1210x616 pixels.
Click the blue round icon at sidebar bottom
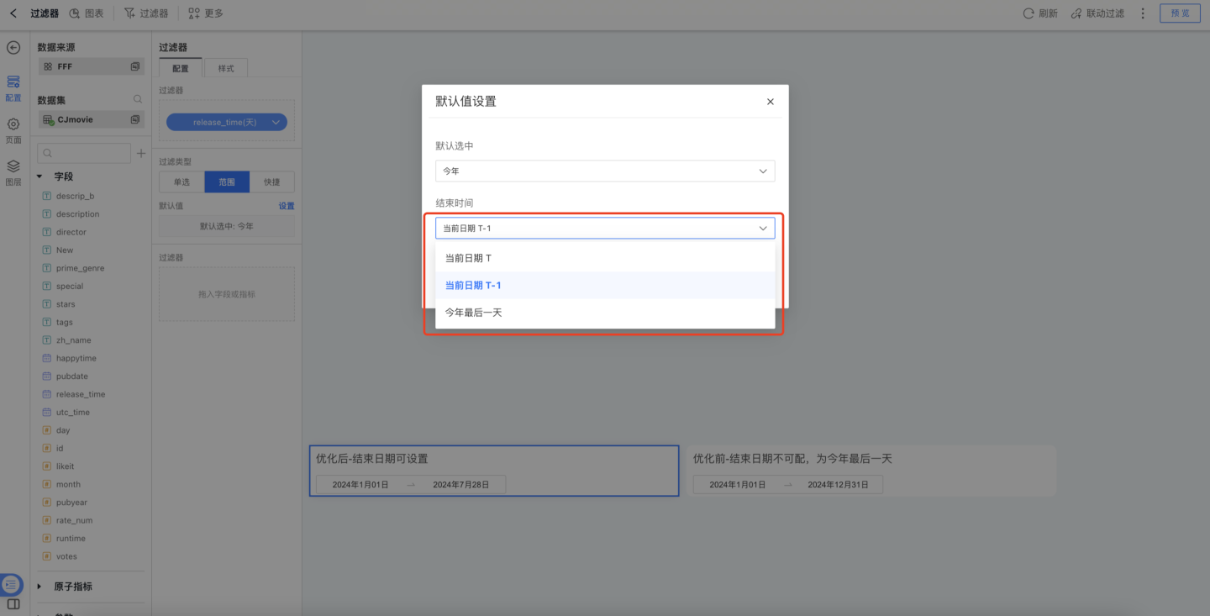11,584
